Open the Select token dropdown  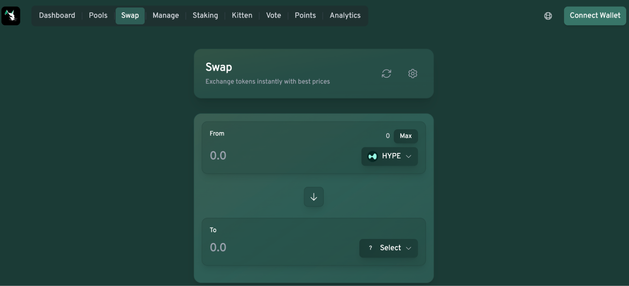click(388, 248)
